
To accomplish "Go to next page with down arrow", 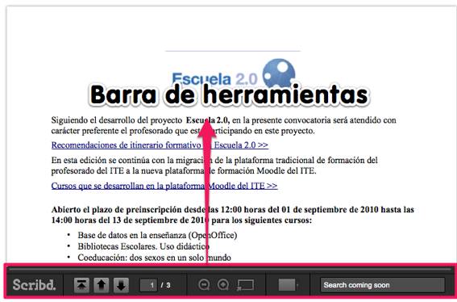I will click(x=121, y=285).
